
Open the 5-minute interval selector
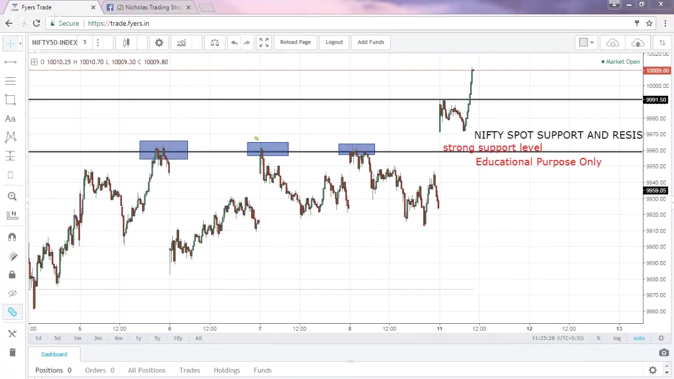pyautogui.click(x=85, y=43)
